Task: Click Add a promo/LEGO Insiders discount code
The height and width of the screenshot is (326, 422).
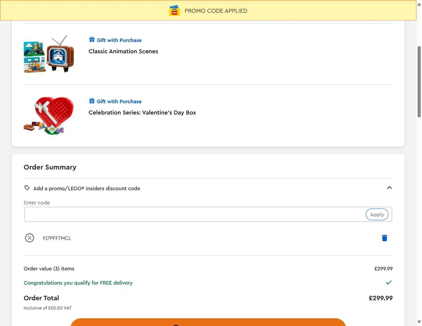Action: point(87,188)
